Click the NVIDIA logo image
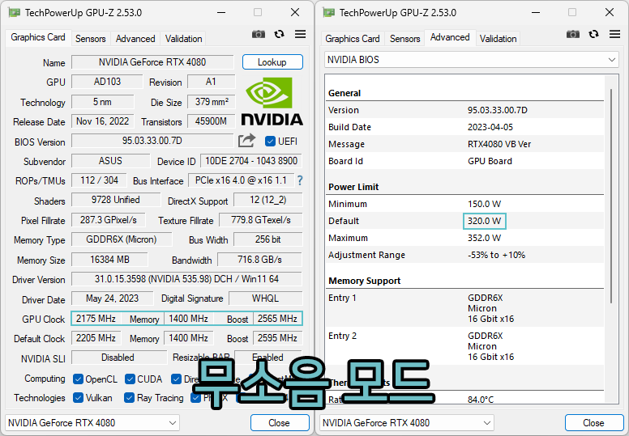 click(x=272, y=102)
